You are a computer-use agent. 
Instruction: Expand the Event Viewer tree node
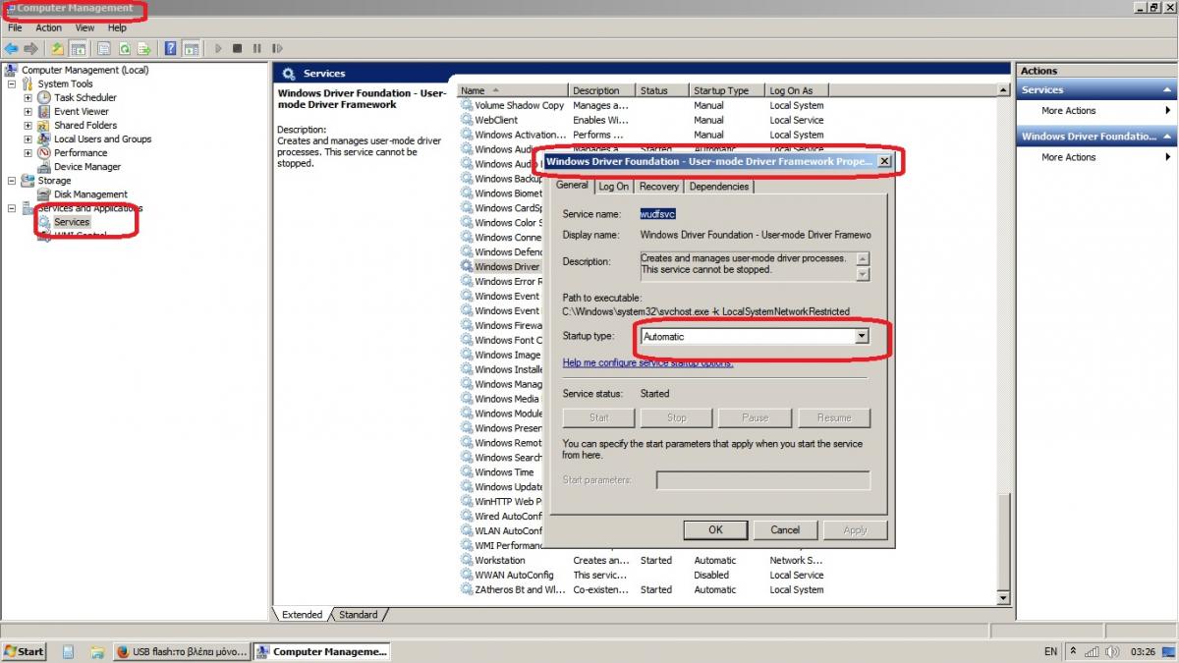pos(28,111)
